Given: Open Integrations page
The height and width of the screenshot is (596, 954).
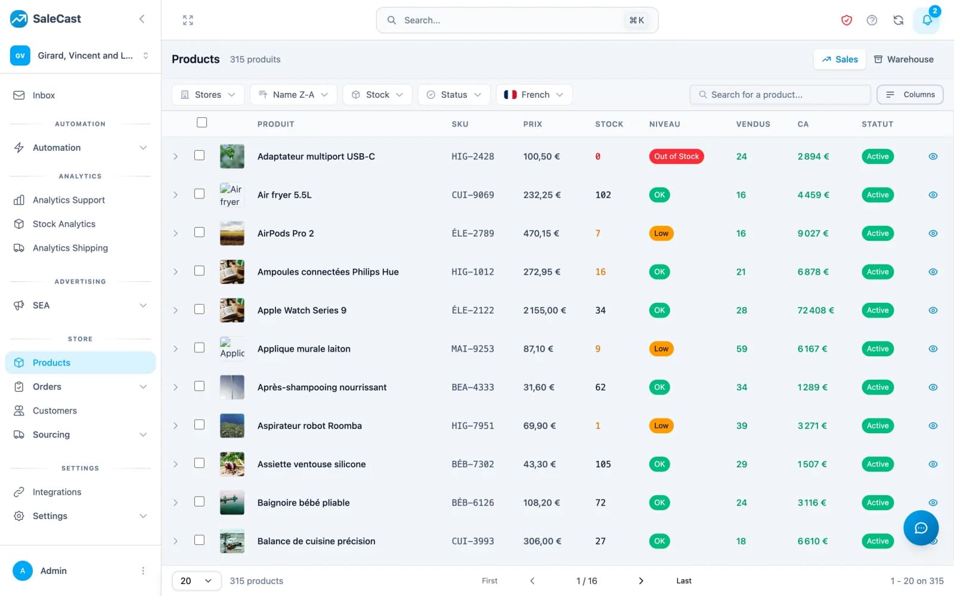Looking at the screenshot, I should click(x=80, y=492).
